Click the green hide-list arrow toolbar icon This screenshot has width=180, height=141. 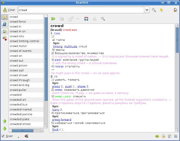53,19
